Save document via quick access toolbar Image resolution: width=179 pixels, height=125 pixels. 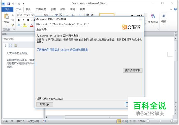click(9, 4)
